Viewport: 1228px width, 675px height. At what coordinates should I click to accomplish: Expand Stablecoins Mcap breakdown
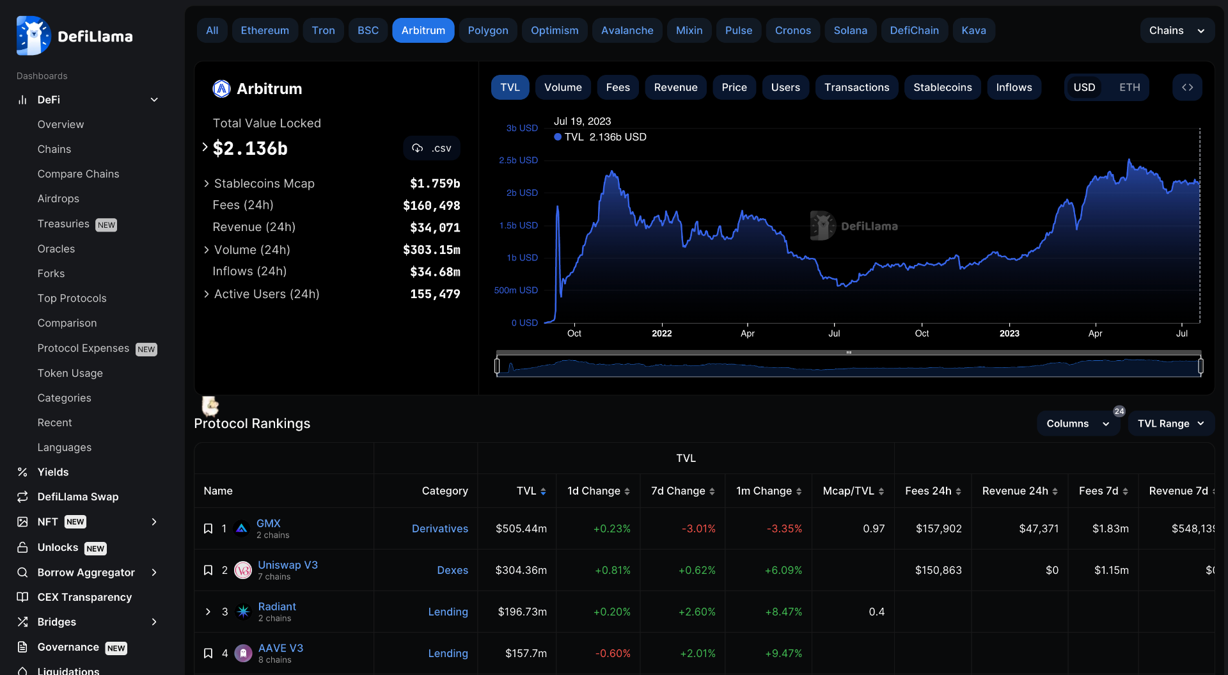pyautogui.click(x=207, y=184)
